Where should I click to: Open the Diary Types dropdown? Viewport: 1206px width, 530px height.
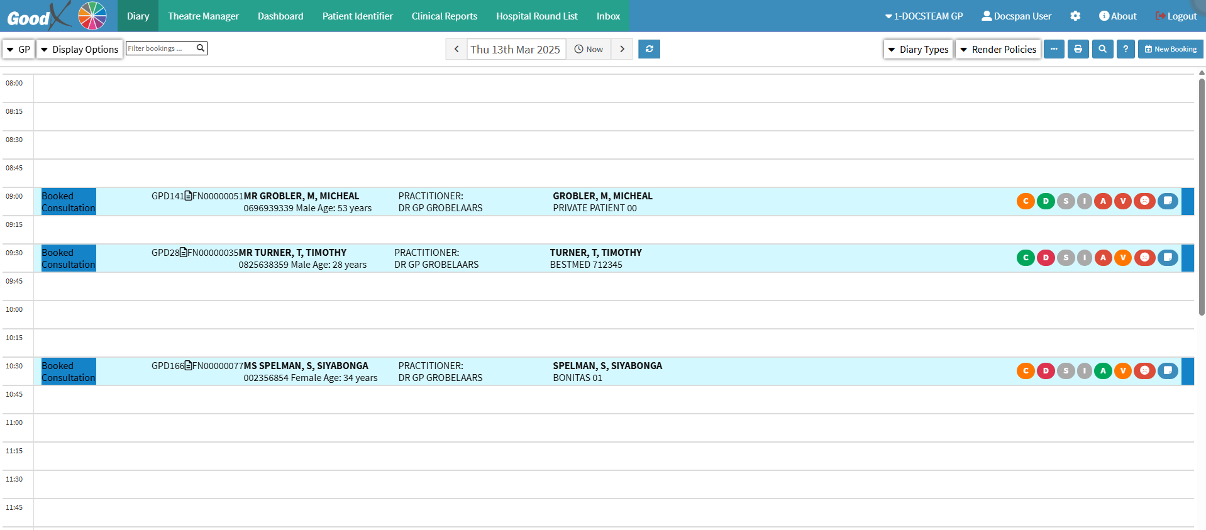tap(918, 49)
